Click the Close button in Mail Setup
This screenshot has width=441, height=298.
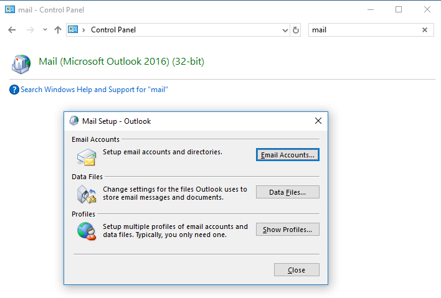tap(296, 270)
